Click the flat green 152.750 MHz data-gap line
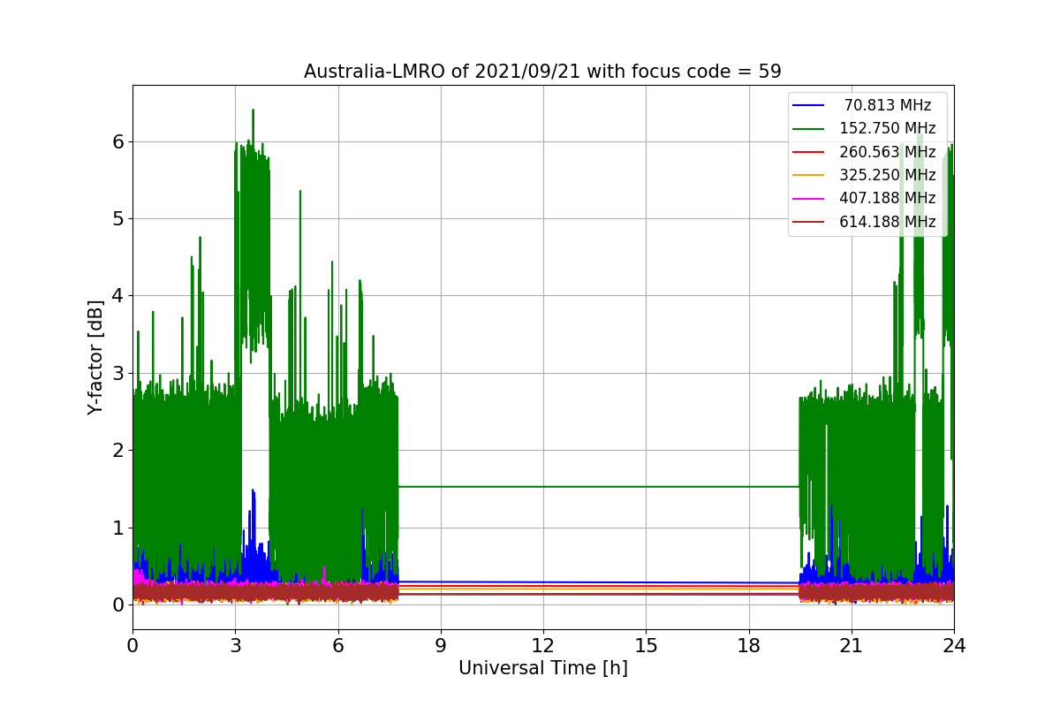The height and width of the screenshot is (707, 1060). coord(599,486)
